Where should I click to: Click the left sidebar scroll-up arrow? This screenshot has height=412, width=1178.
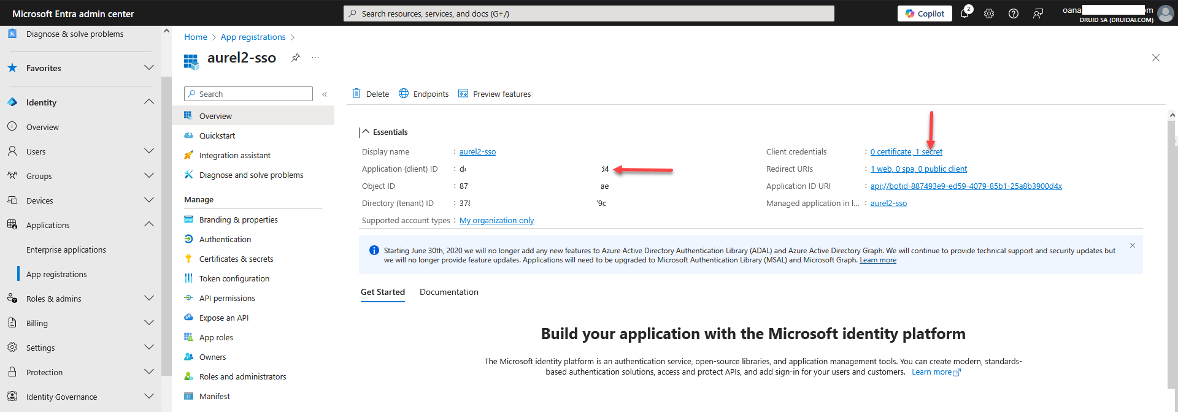pos(166,31)
